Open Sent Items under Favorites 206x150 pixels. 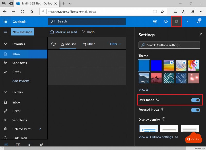(24, 63)
